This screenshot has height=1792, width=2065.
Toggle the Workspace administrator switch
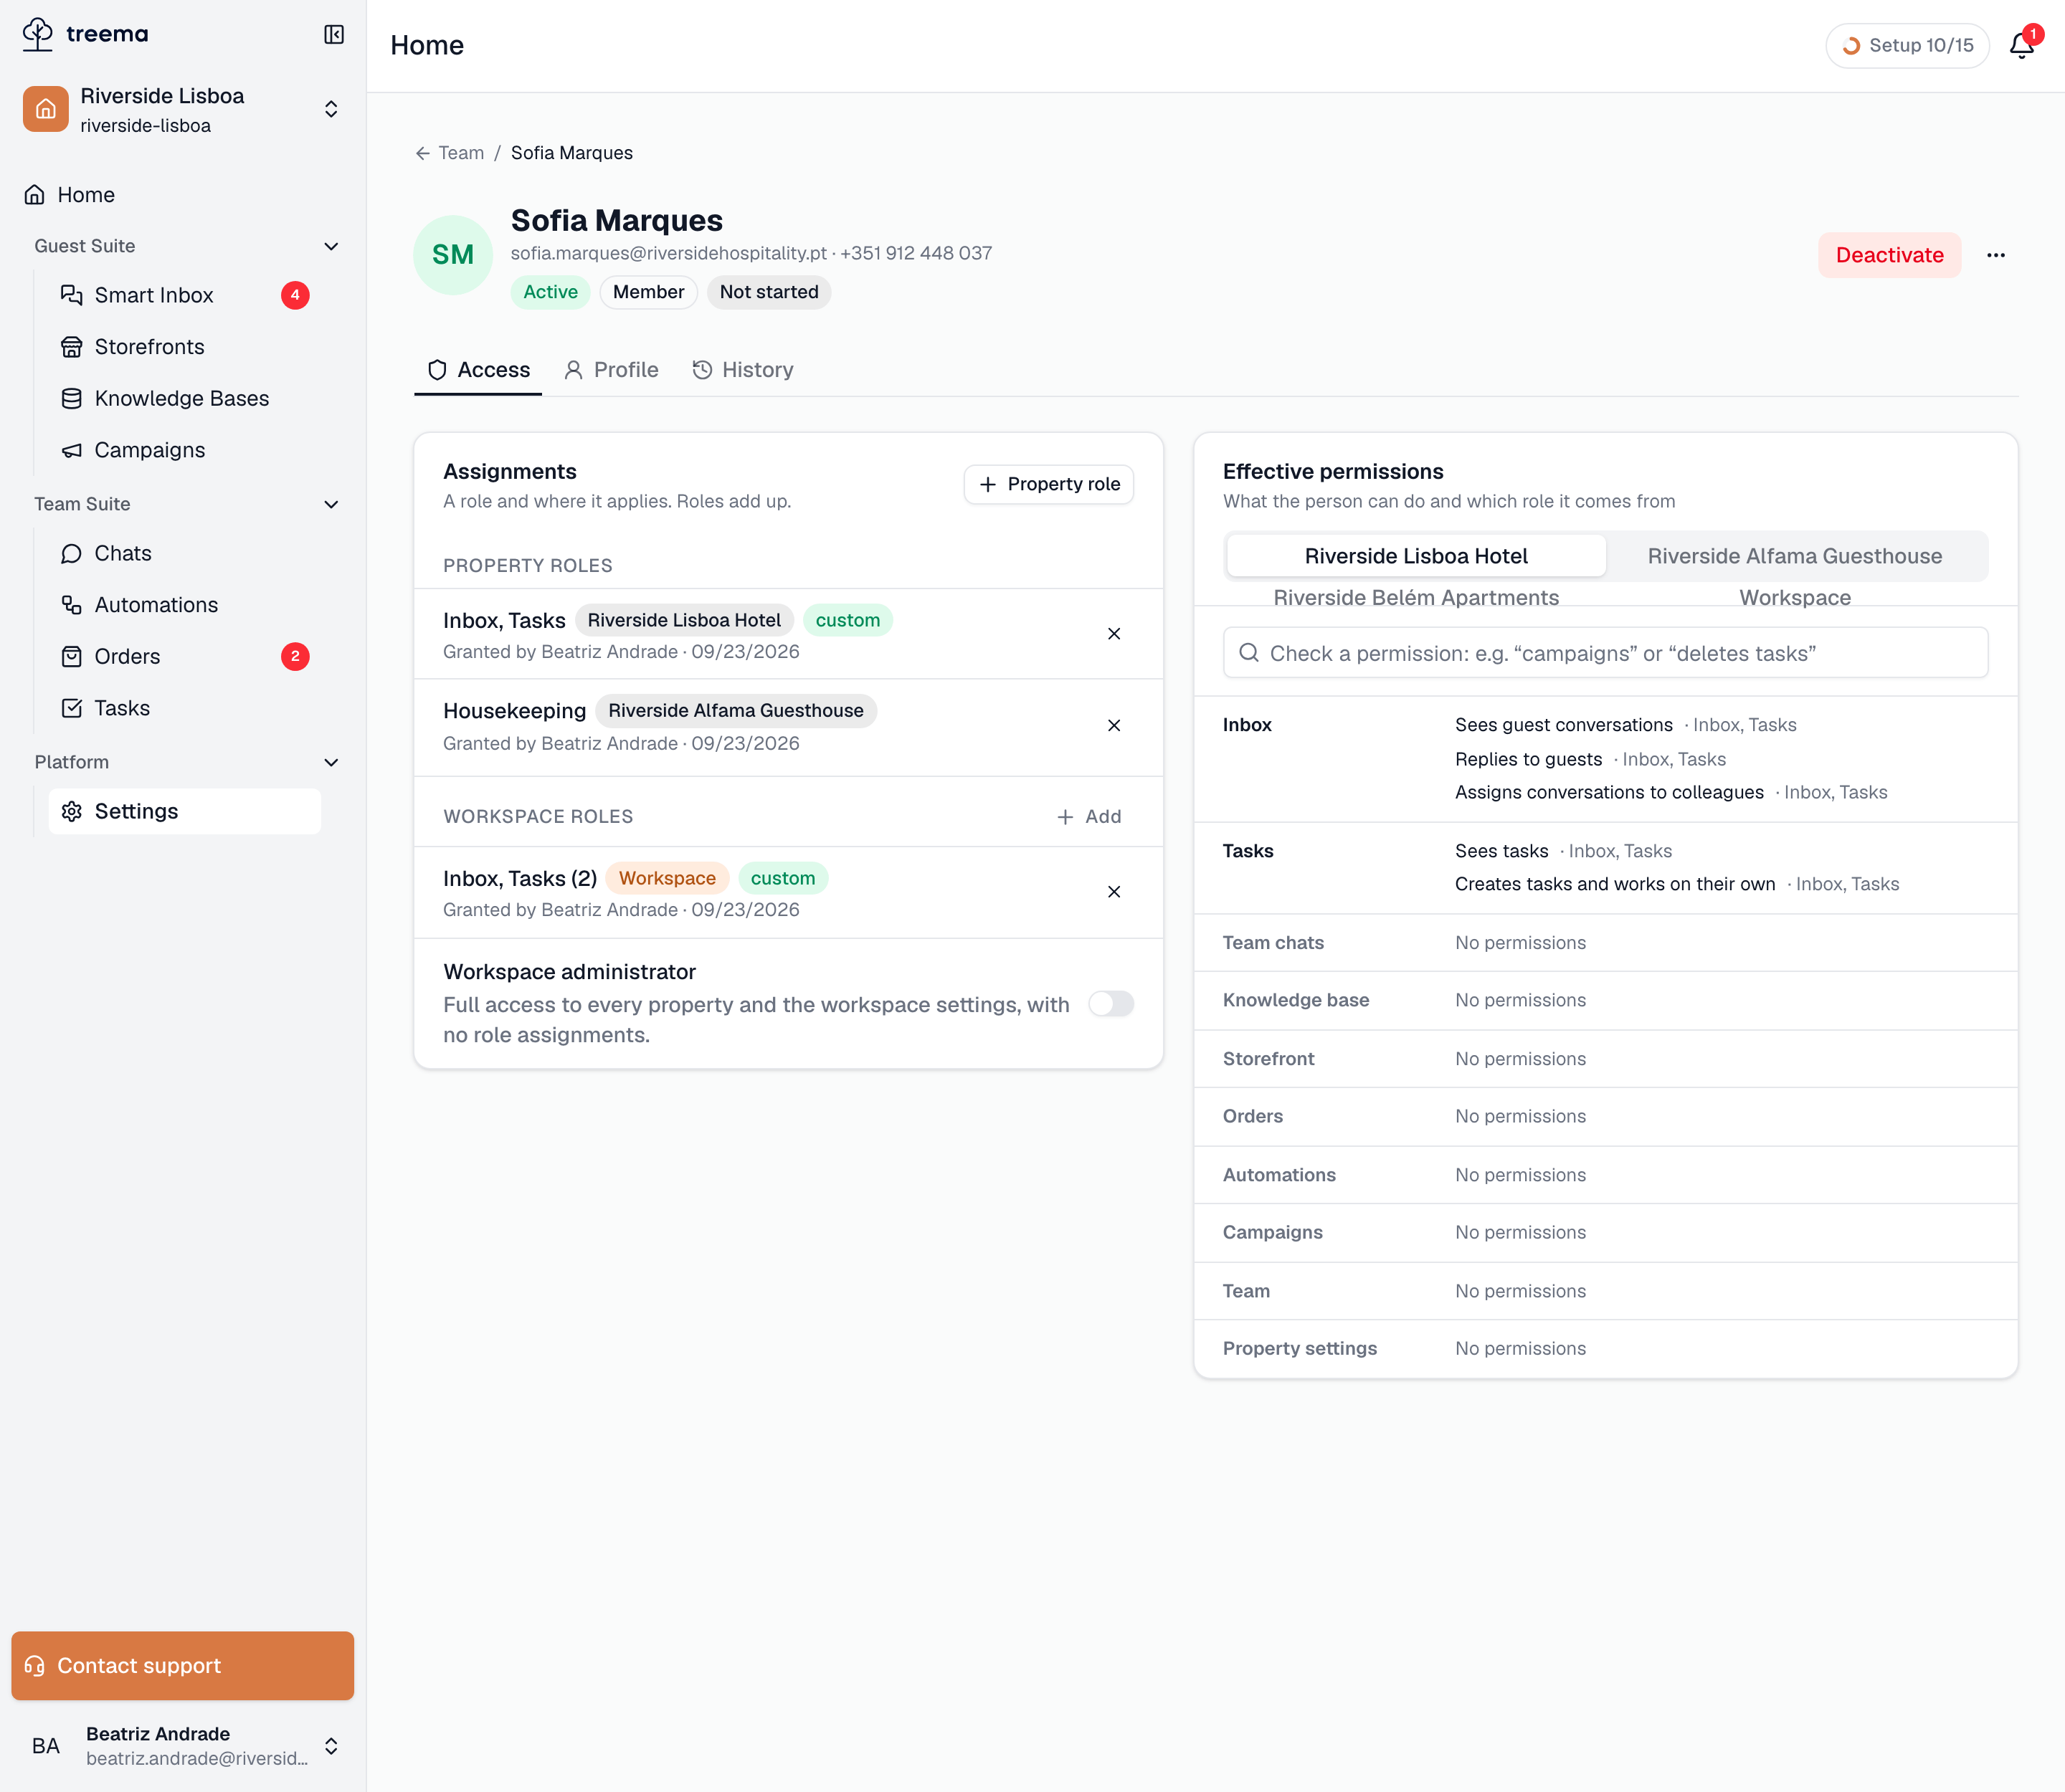(x=1111, y=1004)
